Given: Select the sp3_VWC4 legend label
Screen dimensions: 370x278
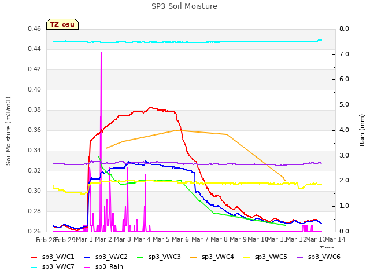Looking at the screenshot, I should click(x=217, y=257).
